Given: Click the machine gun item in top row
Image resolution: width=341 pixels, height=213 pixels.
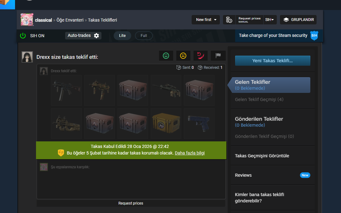Looking at the screenshot, I should [x=166, y=90].
